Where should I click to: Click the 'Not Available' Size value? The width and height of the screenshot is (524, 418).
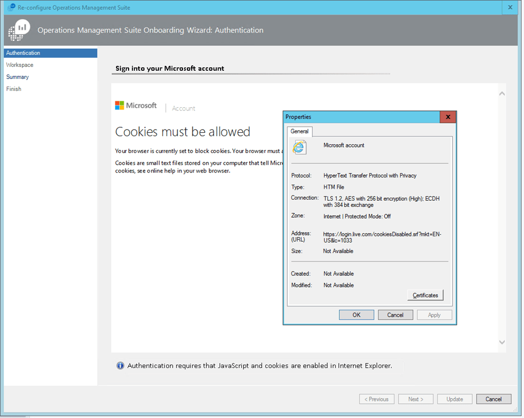coord(338,251)
